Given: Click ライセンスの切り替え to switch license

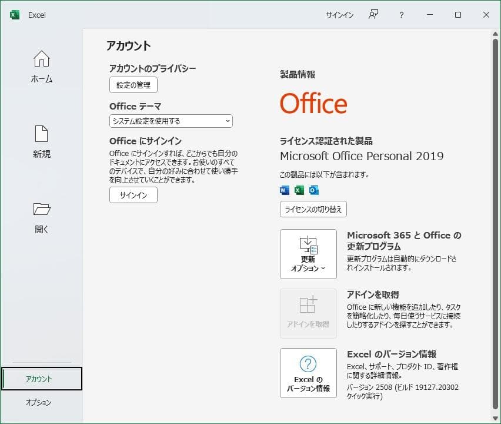Looking at the screenshot, I should [x=313, y=209].
